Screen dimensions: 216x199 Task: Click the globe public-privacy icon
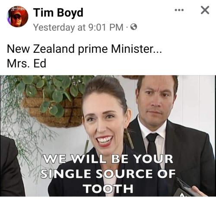pyautogui.click(x=133, y=27)
